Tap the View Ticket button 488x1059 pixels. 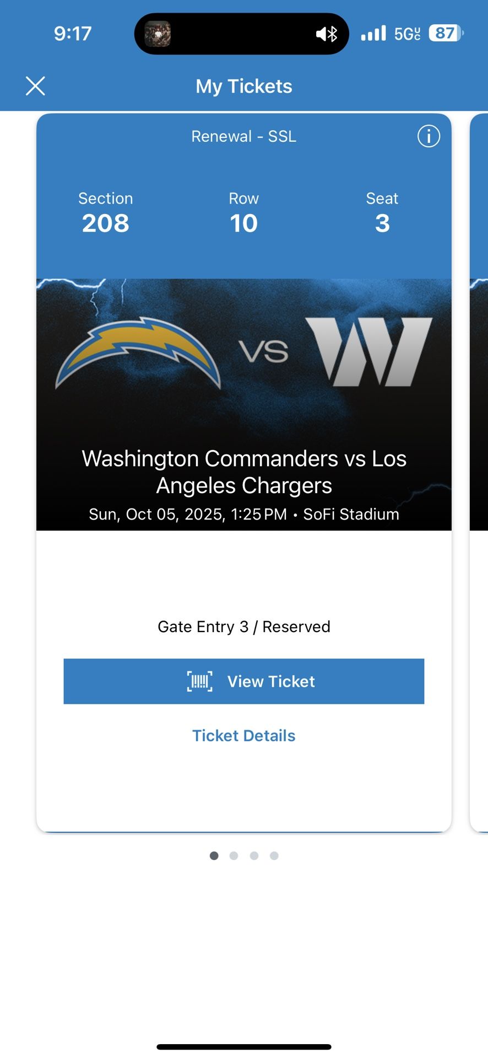point(244,681)
